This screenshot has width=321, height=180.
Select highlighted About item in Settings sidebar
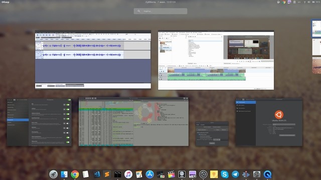(x=246, y=102)
